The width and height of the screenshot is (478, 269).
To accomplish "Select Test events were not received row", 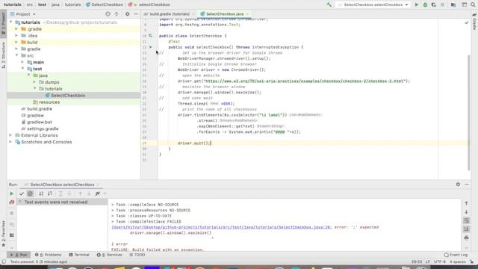I will click(x=62, y=202).
